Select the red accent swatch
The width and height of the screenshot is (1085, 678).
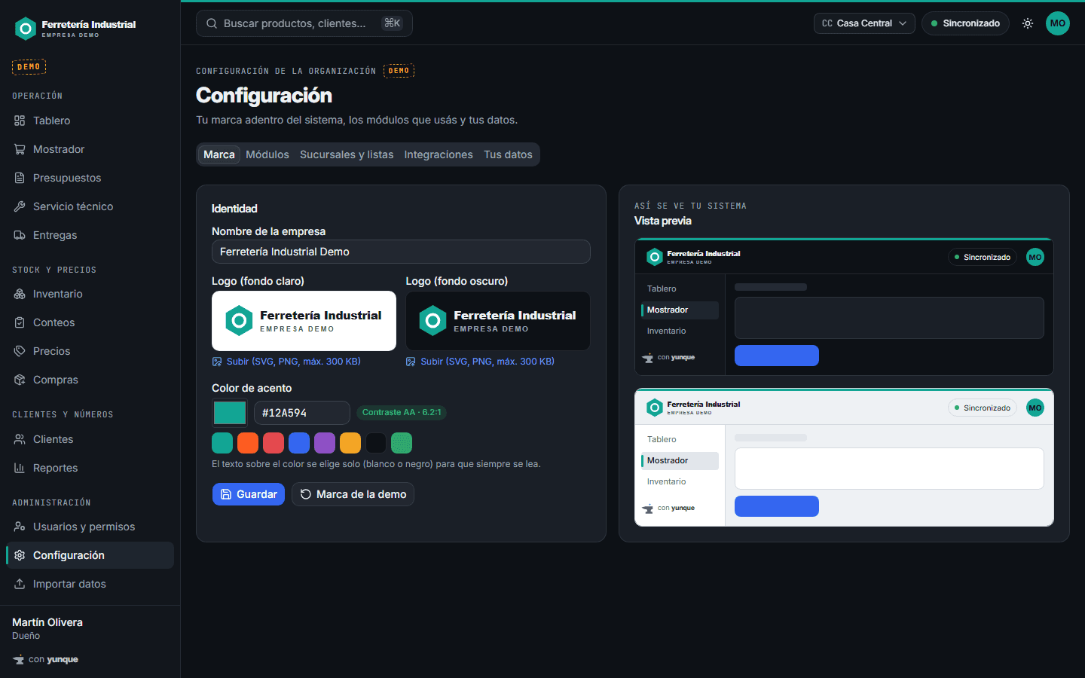[274, 443]
